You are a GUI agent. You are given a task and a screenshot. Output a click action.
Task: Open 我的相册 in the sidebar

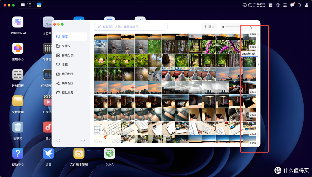click(71, 74)
